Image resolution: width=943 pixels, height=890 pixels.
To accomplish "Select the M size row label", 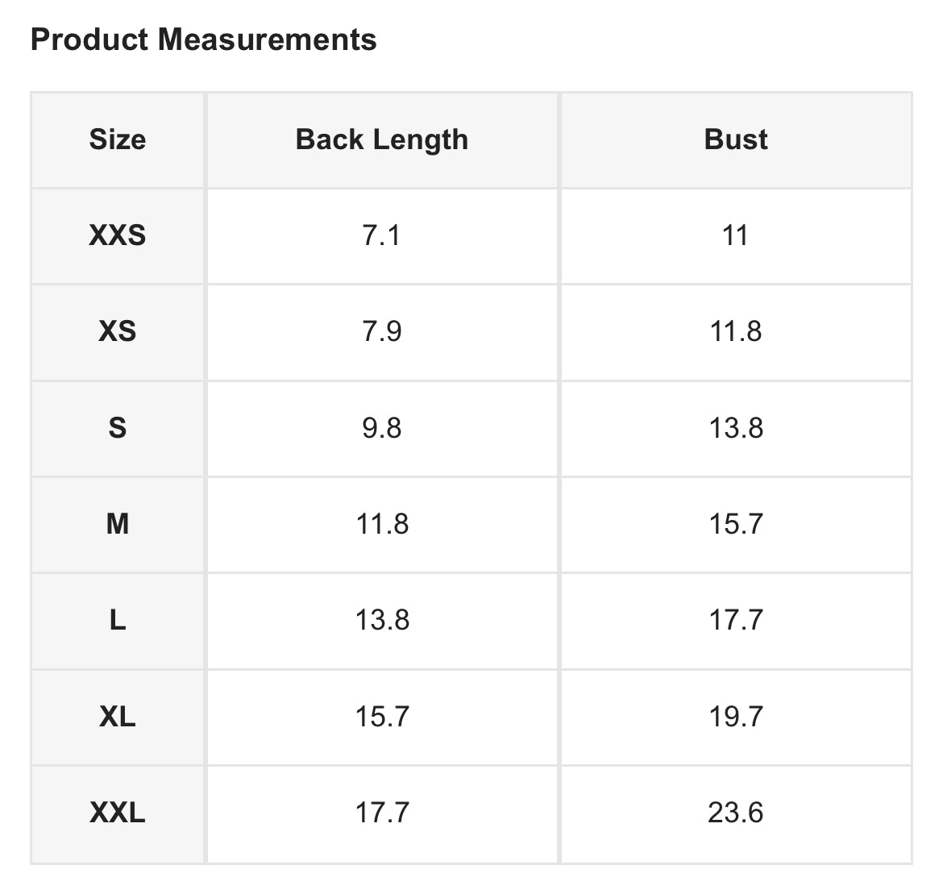I will pyautogui.click(x=118, y=524).
